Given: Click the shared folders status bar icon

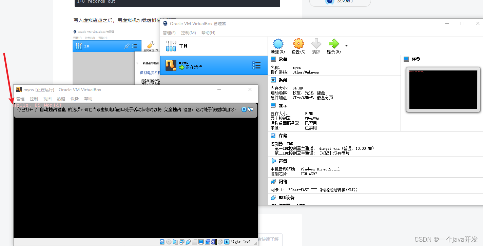Looking at the screenshot, I should 195,242.
